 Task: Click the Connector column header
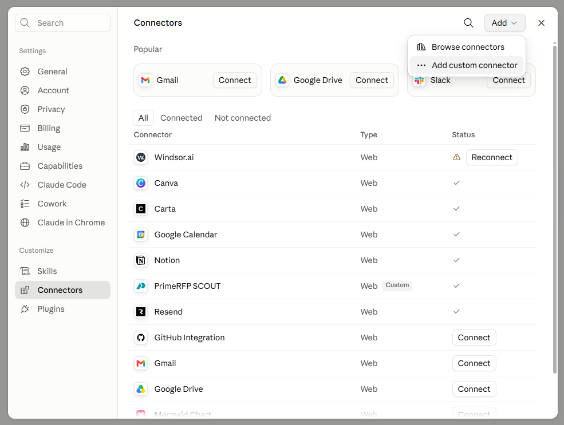coord(152,135)
